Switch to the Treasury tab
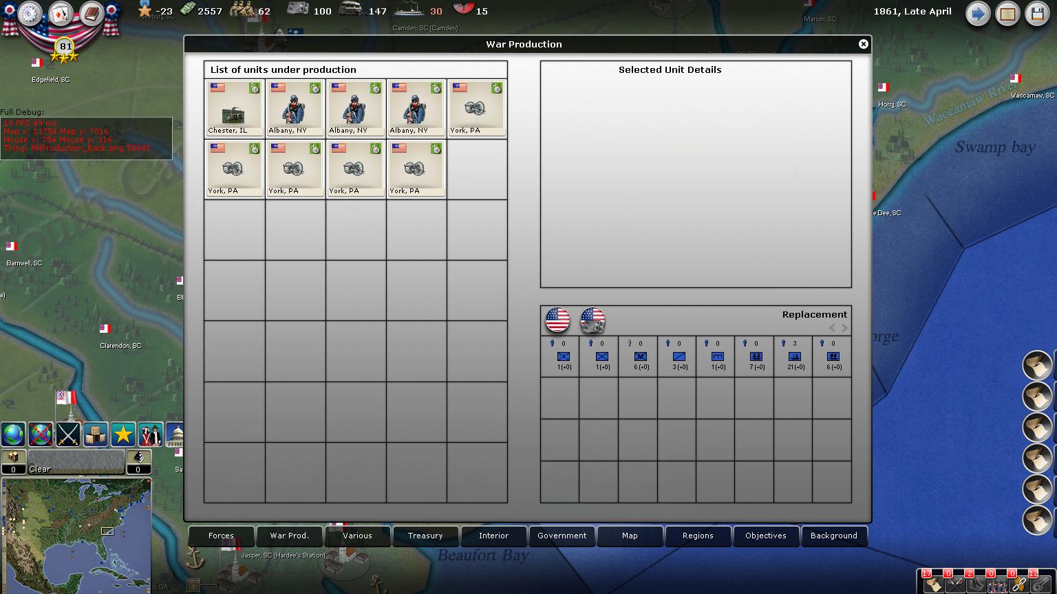This screenshot has width=1057, height=594. coord(425,536)
